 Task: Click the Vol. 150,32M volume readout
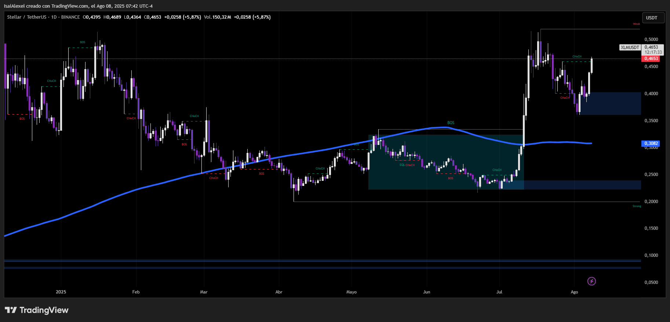coord(217,17)
